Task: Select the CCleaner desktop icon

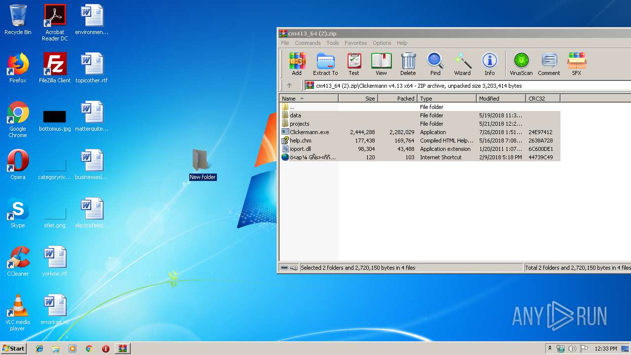Action: (x=18, y=261)
